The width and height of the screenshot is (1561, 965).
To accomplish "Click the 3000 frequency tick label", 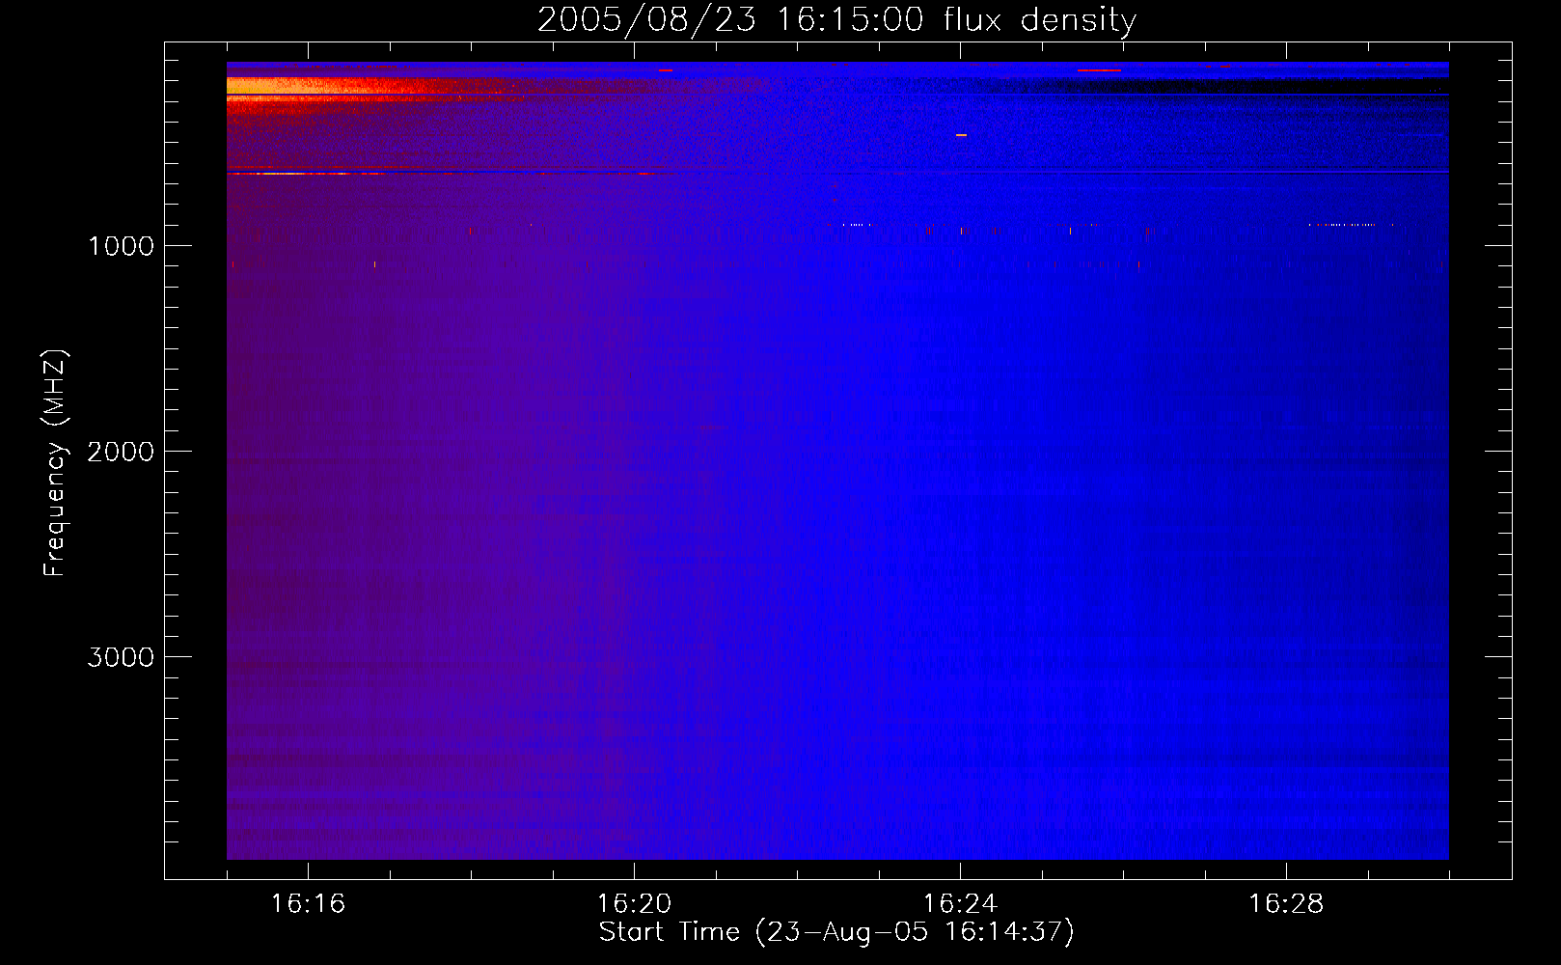I will (121, 657).
